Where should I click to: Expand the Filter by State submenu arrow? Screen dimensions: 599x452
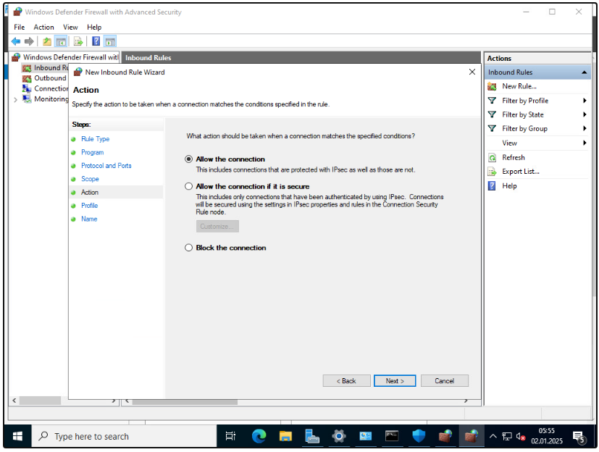pos(585,114)
